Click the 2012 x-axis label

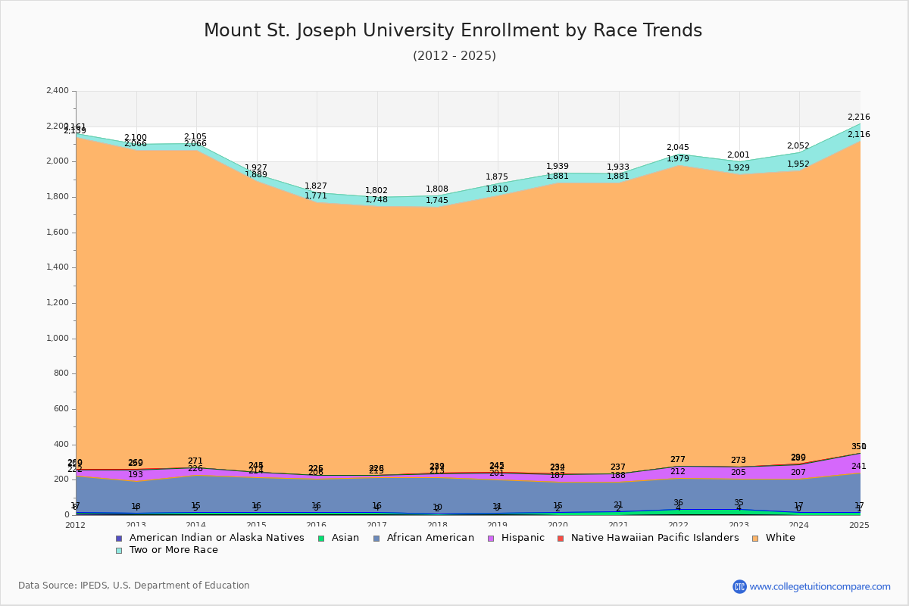pyautogui.click(x=75, y=525)
